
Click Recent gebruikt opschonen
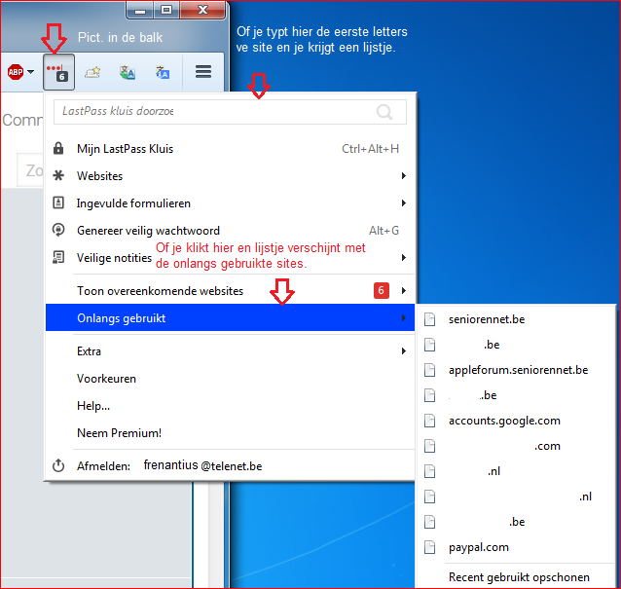point(518,577)
